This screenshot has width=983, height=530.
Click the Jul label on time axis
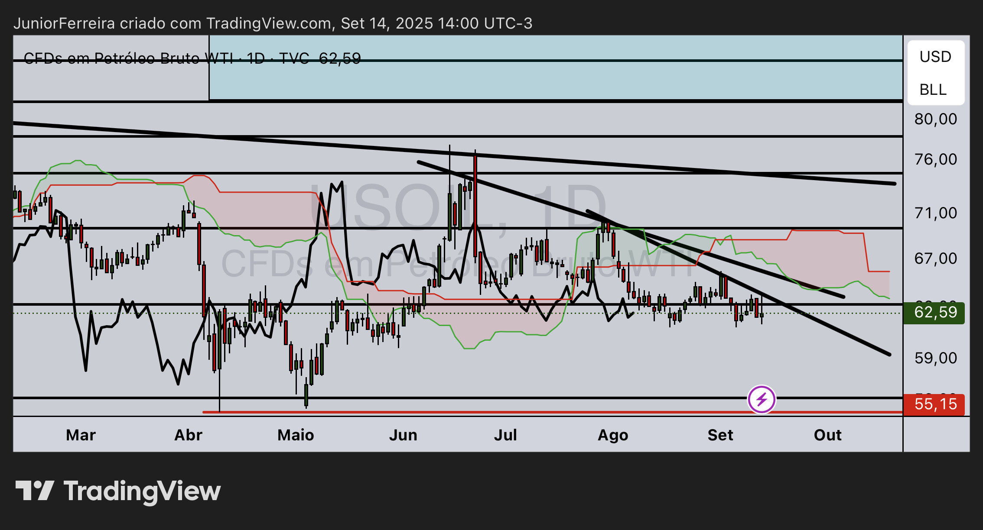point(505,435)
